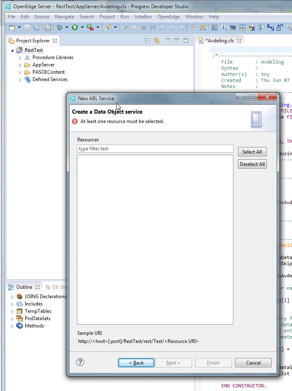Viewport: 292px width, 391px height.
Task: Click the four-pane grid toolbar icon
Action: point(242,27)
